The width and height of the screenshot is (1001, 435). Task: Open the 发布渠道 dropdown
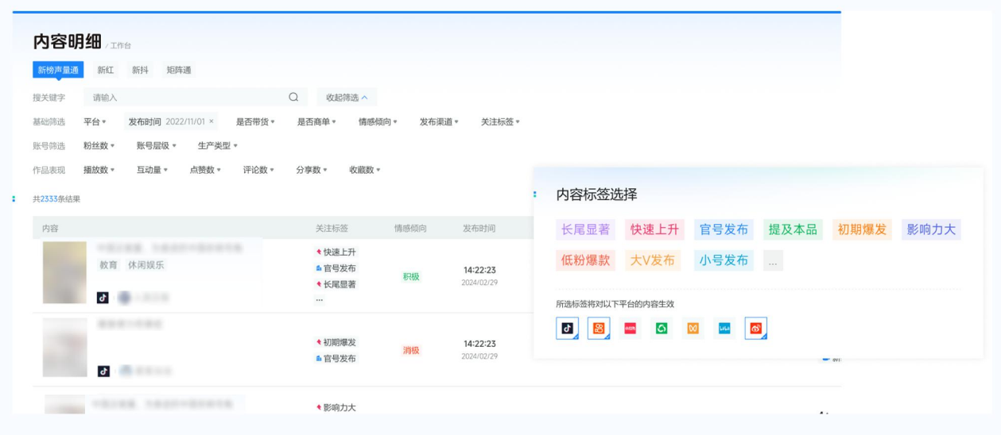click(x=439, y=121)
